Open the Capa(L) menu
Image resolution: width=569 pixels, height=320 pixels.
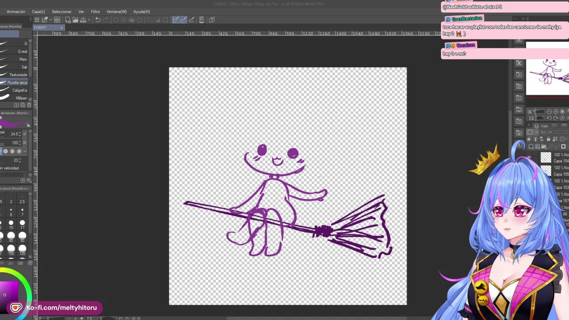click(38, 12)
